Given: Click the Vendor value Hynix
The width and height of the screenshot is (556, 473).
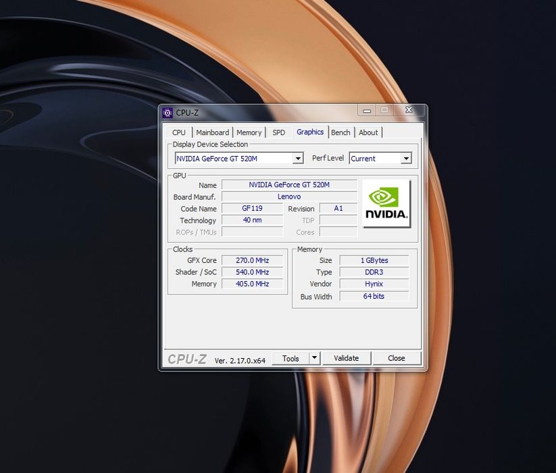Looking at the screenshot, I should 374,284.
